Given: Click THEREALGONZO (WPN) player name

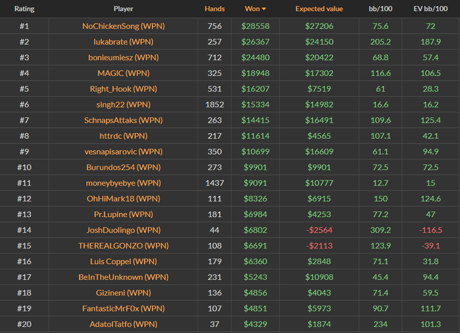Looking at the screenshot, I should (123, 246).
